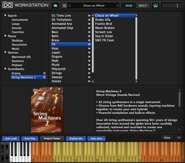Toggle the Auto Play option

[x=30, y=138]
